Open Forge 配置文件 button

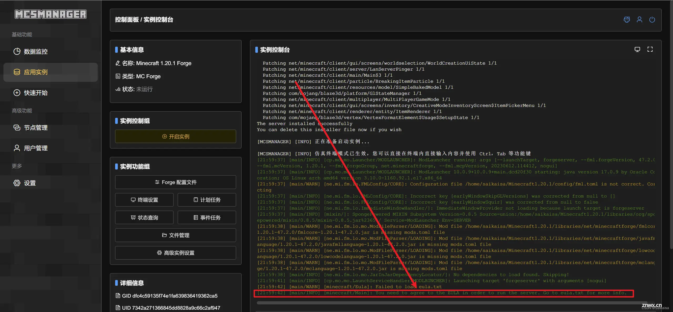176,182
